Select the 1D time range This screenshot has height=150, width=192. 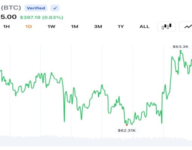pyautogui.click(x=29, y=27)
